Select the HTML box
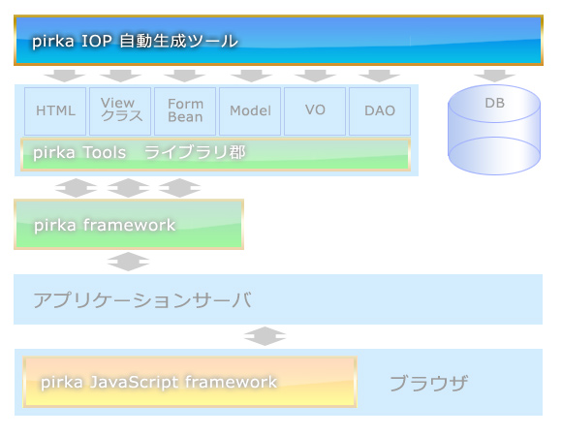 (55, 111)
